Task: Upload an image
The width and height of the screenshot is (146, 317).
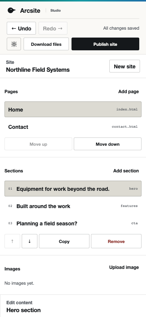Action: (124, 267)
